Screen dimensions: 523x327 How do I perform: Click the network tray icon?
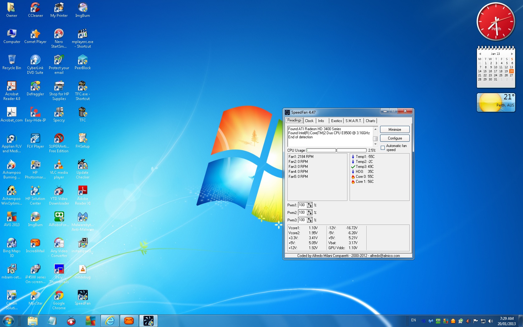tap(483, 321)
